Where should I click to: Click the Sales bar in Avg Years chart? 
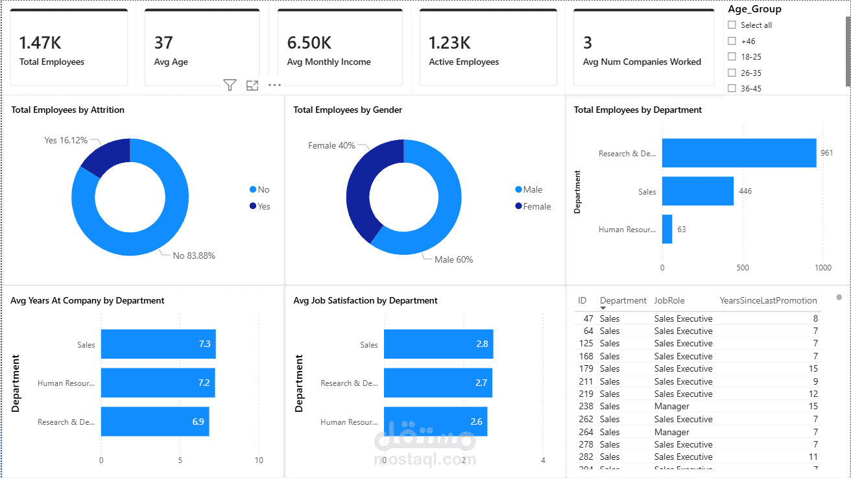point(158,344)
